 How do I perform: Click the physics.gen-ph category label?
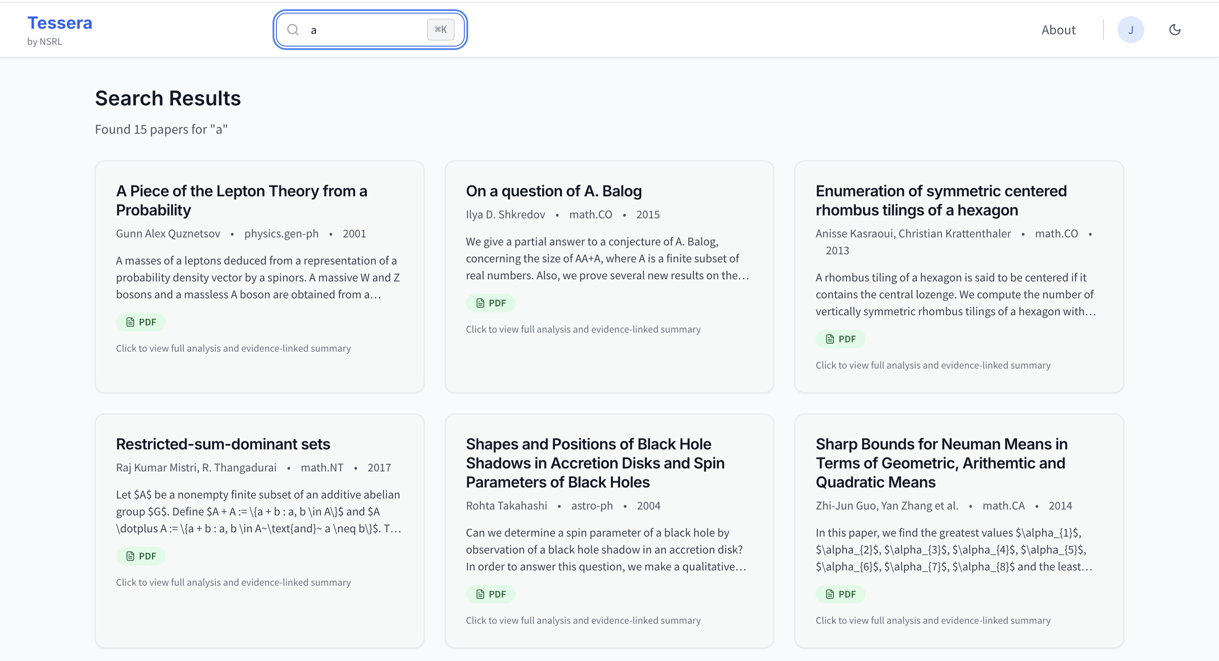[281, 234]
